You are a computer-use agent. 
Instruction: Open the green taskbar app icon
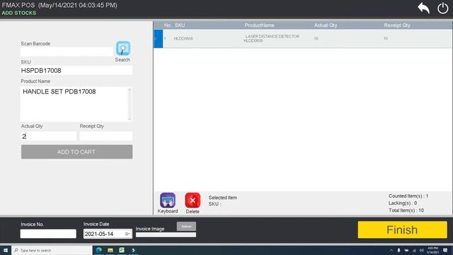tap(122, 250)
